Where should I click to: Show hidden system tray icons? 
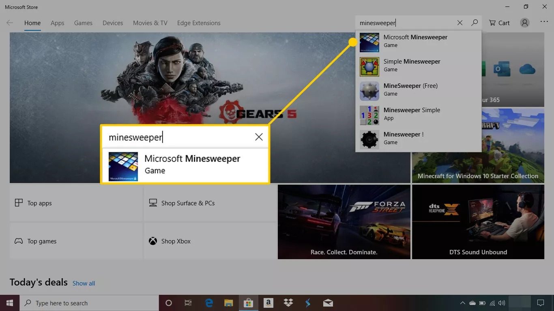click(462, 303)
